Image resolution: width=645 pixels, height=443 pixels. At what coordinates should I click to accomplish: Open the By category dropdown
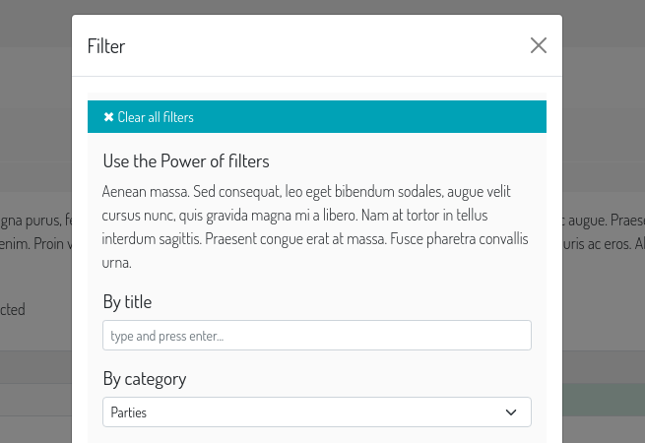[x=316, y=412]
